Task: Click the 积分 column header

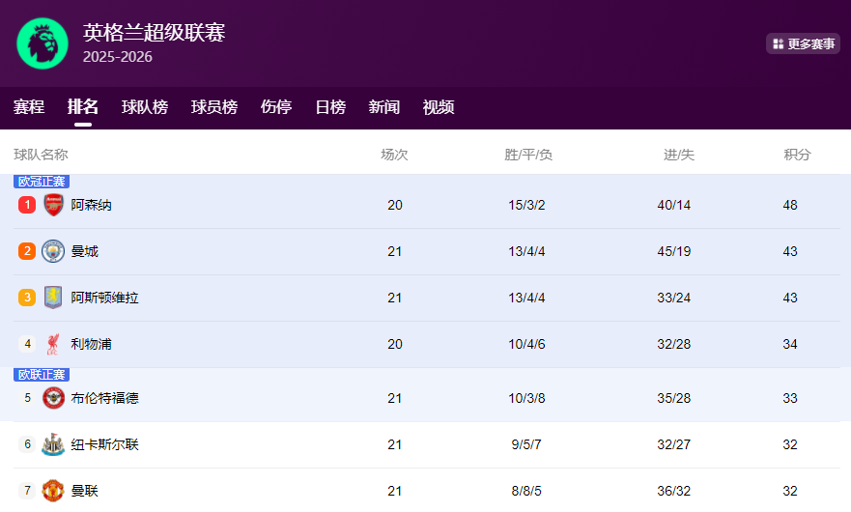Action: point(797,155)
